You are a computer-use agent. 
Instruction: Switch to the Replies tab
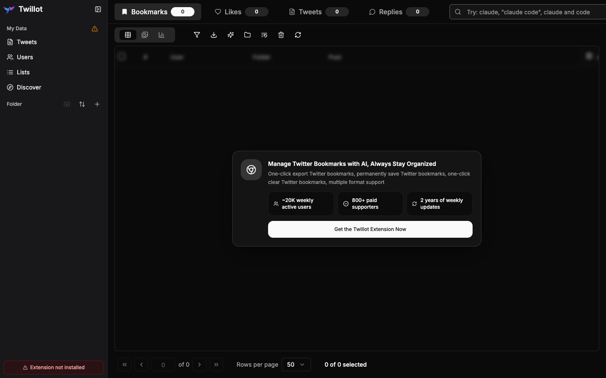point(399,12)
